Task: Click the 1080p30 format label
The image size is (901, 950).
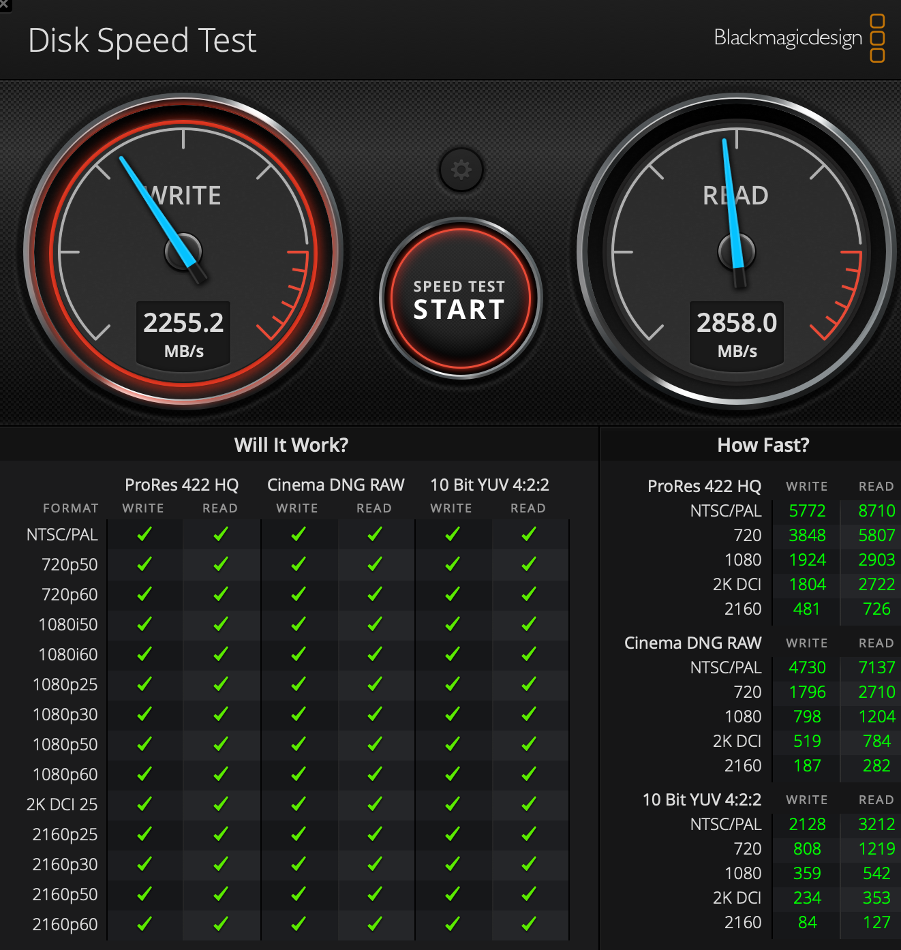Action: [65, 715]
